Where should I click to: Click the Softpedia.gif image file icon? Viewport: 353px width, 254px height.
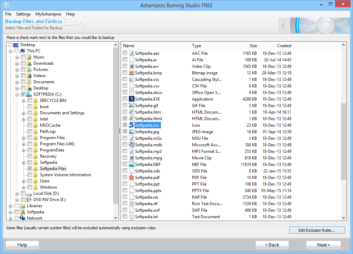(x=132, y=105)
